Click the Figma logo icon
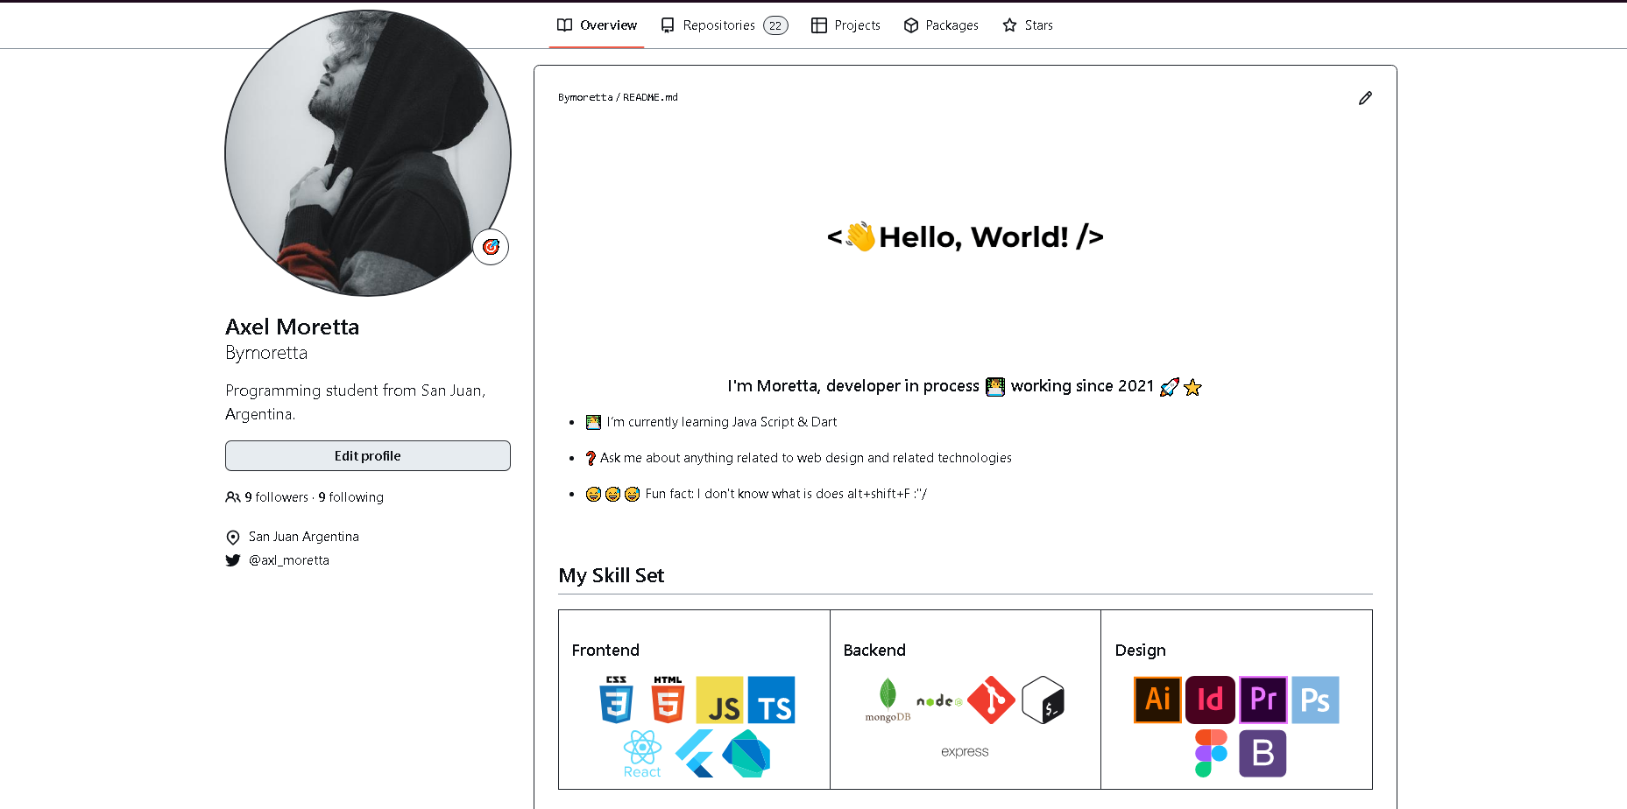Screen dimensions: 1627x809 click(1211, 753)
